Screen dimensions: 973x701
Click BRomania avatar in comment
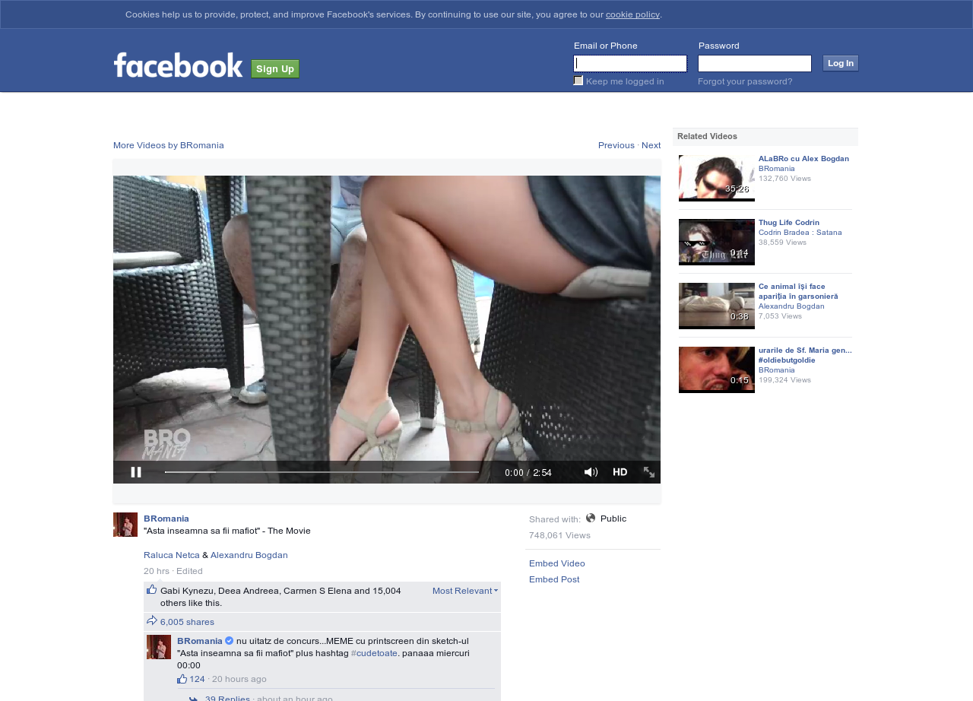(x=159, y=647)
